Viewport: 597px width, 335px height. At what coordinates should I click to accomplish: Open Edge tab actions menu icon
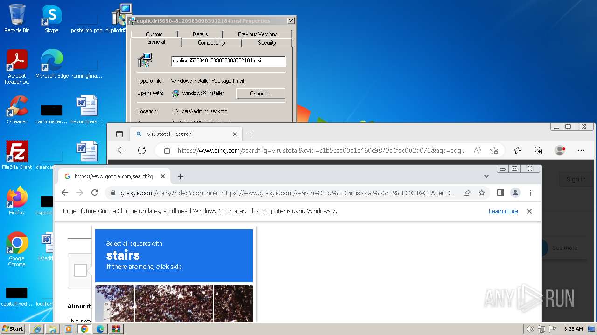(119, 134)
